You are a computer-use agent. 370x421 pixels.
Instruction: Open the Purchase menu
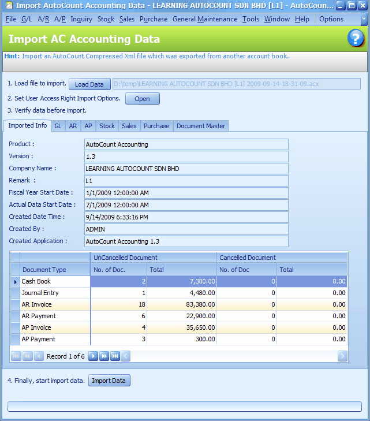click(154, 19)
